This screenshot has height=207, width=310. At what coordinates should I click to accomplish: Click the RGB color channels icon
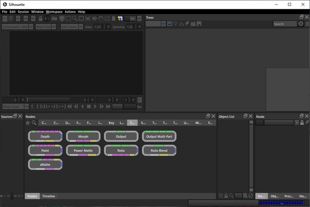[120, 18]
